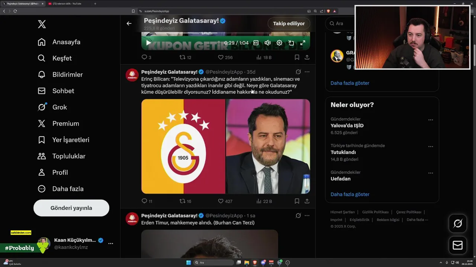Screen dimensions: 476x267
Task: Click the Grok icon on the Erden Timur post
Action: (x=298, y=216)
